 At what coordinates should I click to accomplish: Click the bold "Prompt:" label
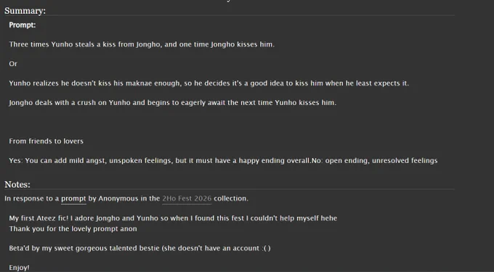[x=23, y=25]
